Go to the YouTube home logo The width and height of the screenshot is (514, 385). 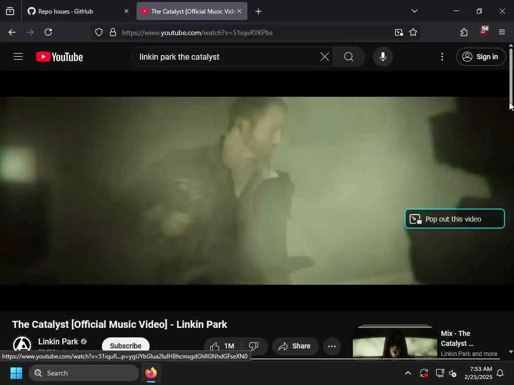pos(59,57)
